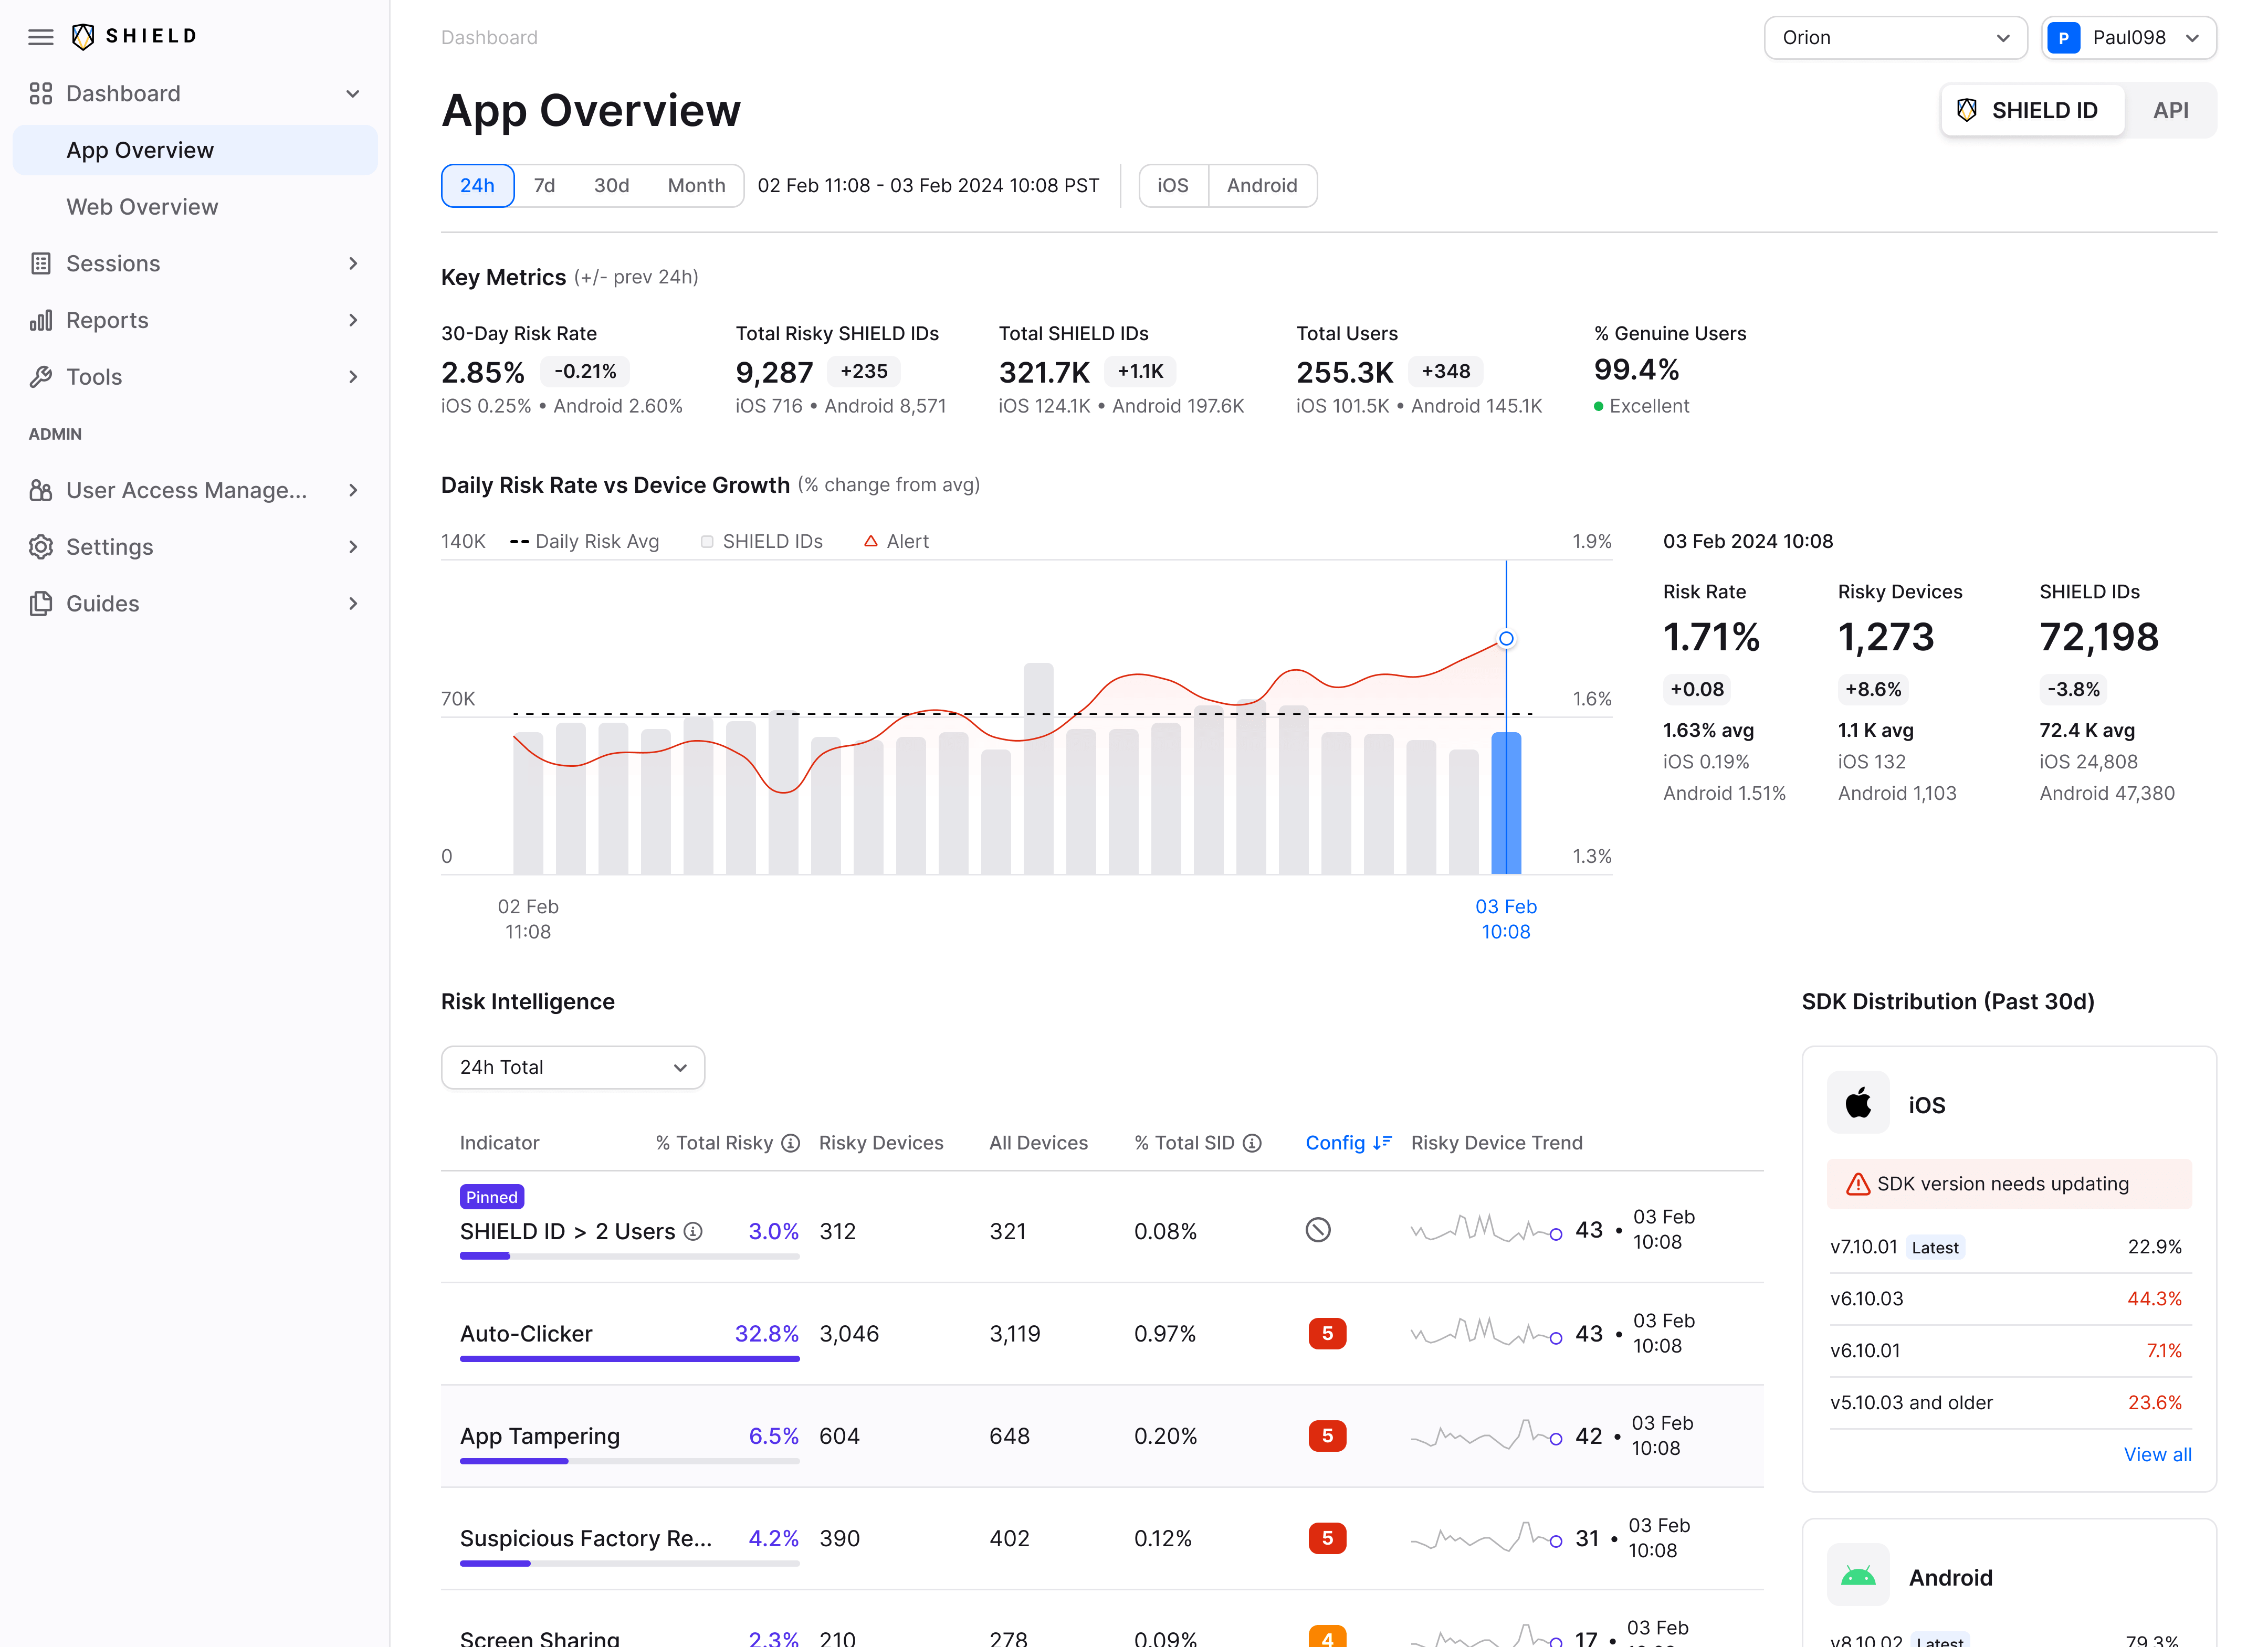Click the Android robot icon in SDK Distribution
Screen dimensions: 2268x1647
point(1858,1576)
